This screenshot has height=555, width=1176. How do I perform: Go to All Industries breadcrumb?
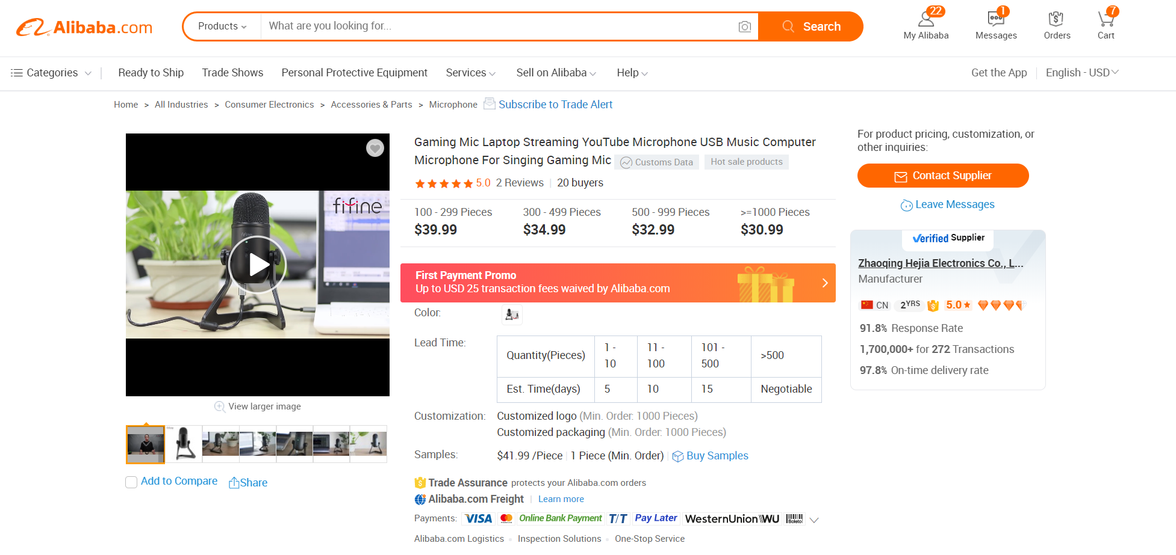[x=181, y=105]
